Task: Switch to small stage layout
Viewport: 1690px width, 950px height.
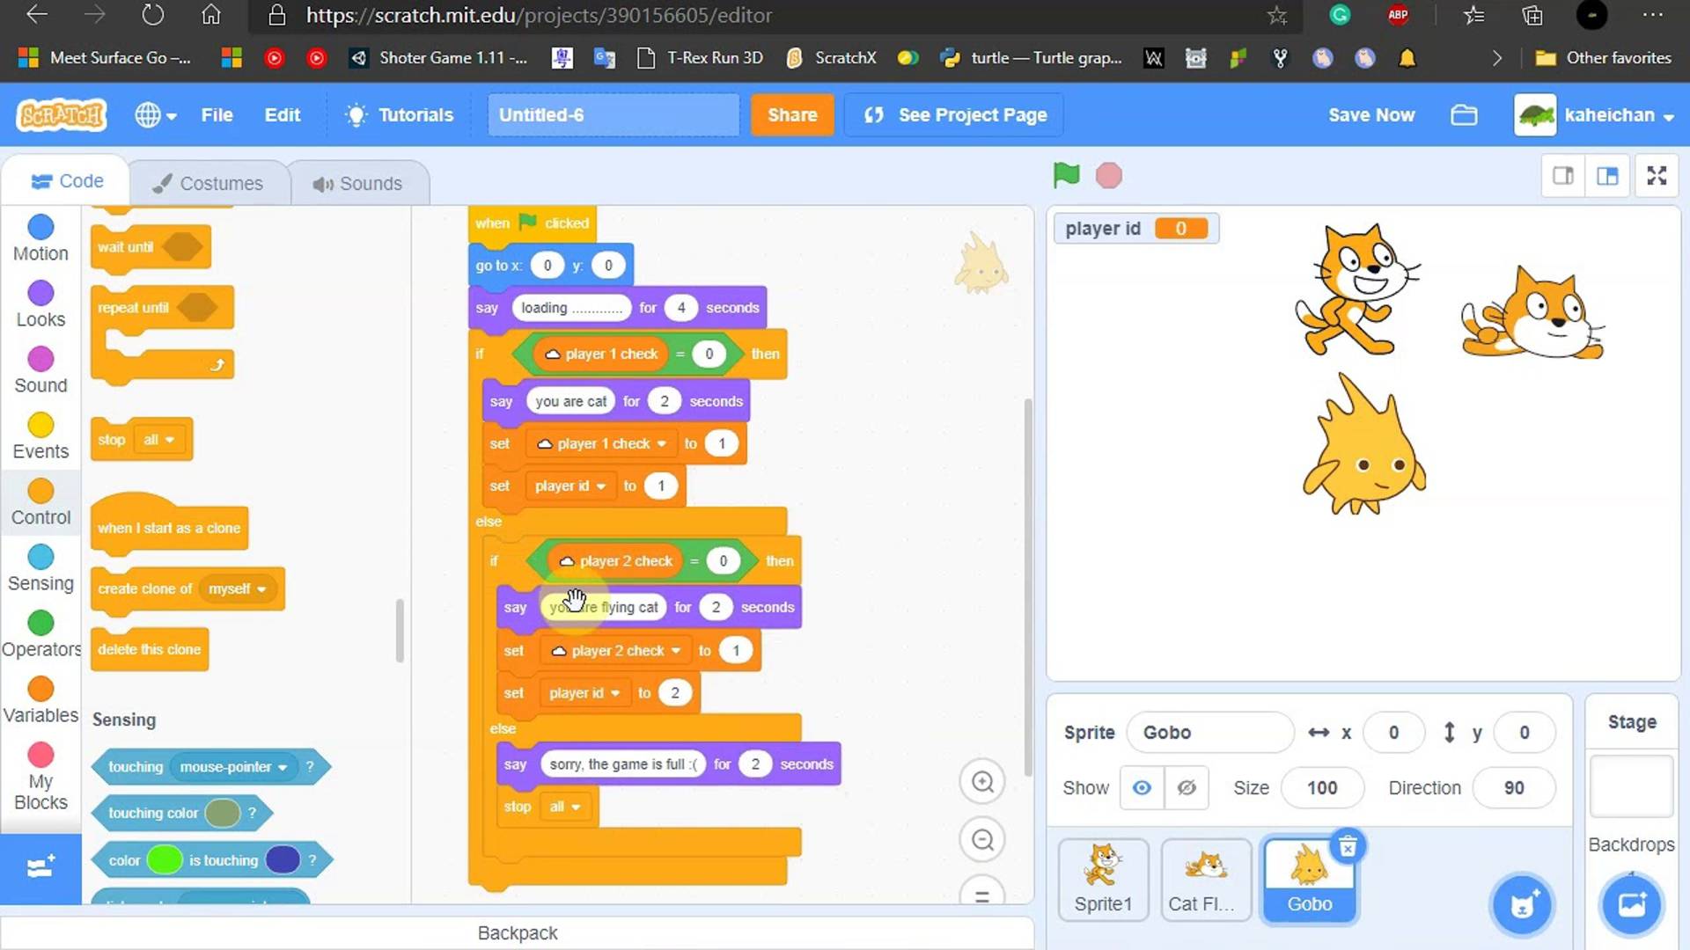Action: coord(1563,176)
